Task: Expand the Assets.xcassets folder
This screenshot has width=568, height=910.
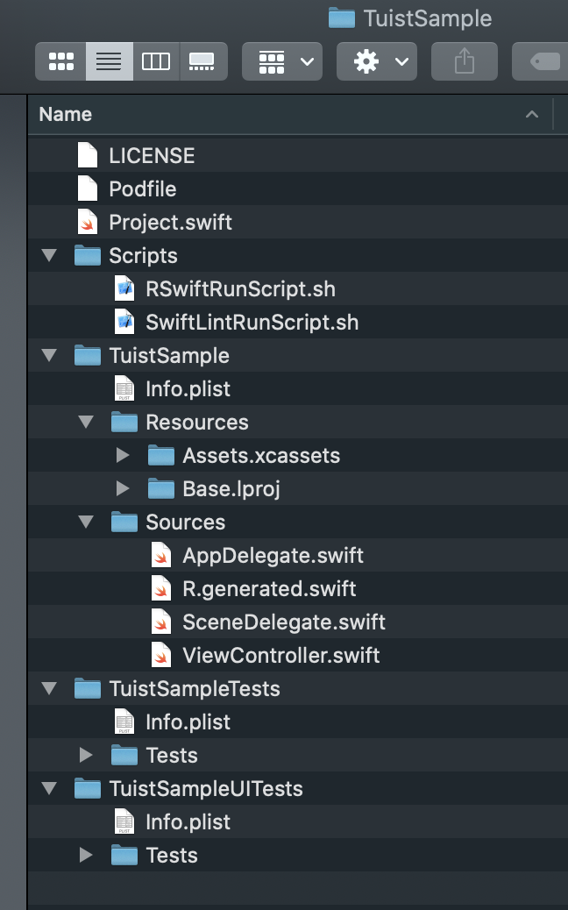Action: tap(122, 455)
